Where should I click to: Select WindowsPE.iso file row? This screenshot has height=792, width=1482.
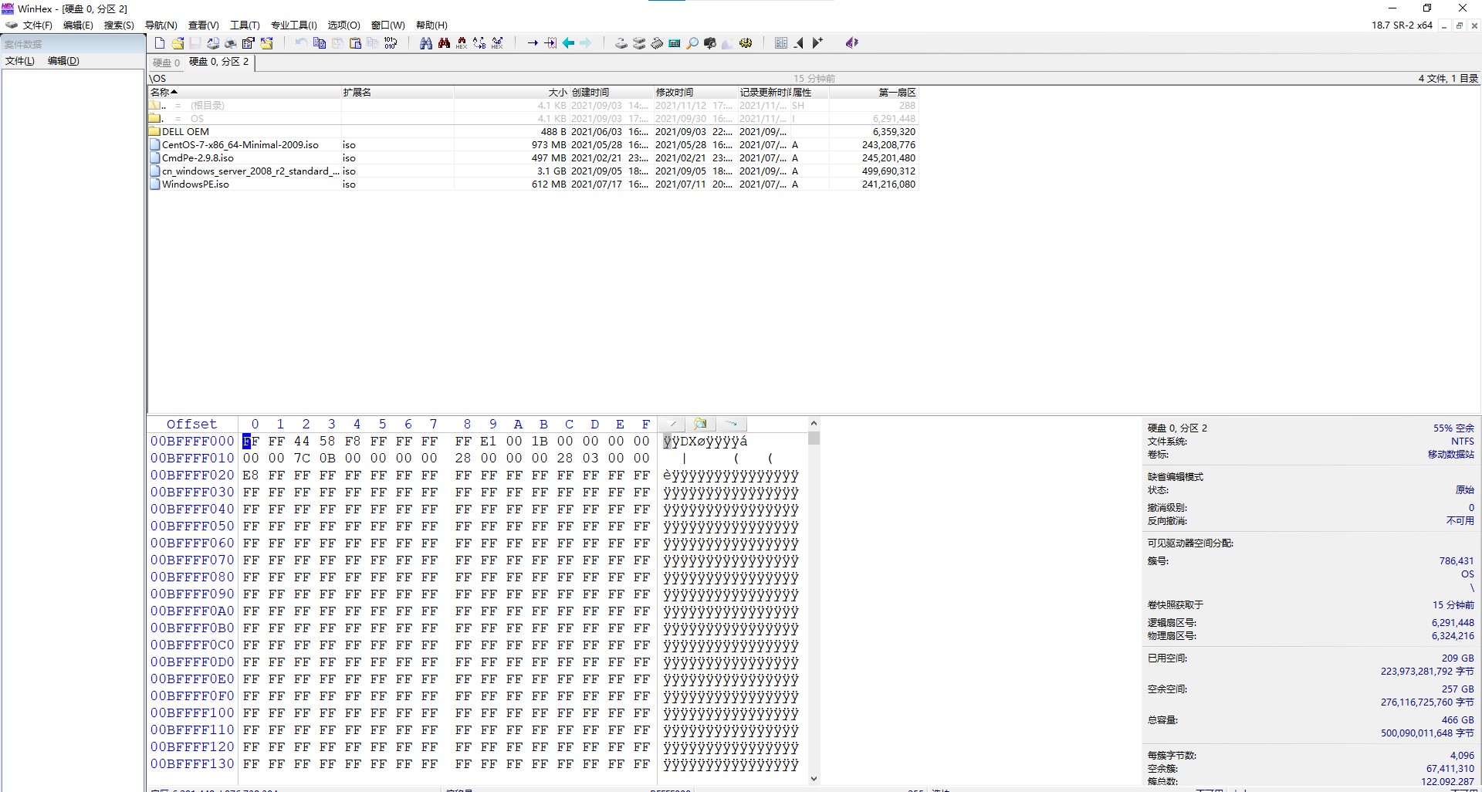[533, 184]
